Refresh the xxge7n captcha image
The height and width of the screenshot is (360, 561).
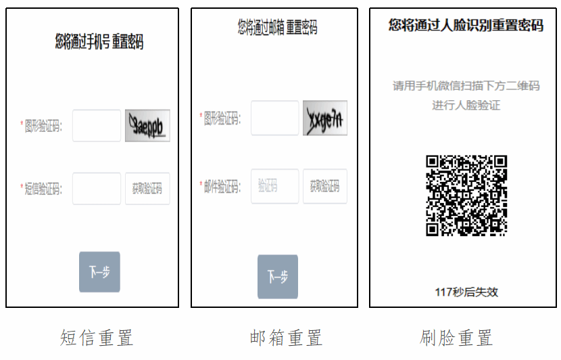pyautogui.click(x=325, y=118)
